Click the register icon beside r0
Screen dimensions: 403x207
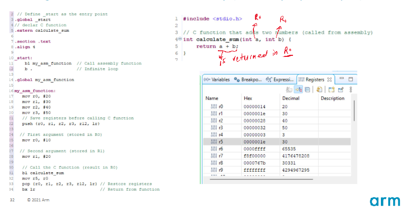point(214,107)
